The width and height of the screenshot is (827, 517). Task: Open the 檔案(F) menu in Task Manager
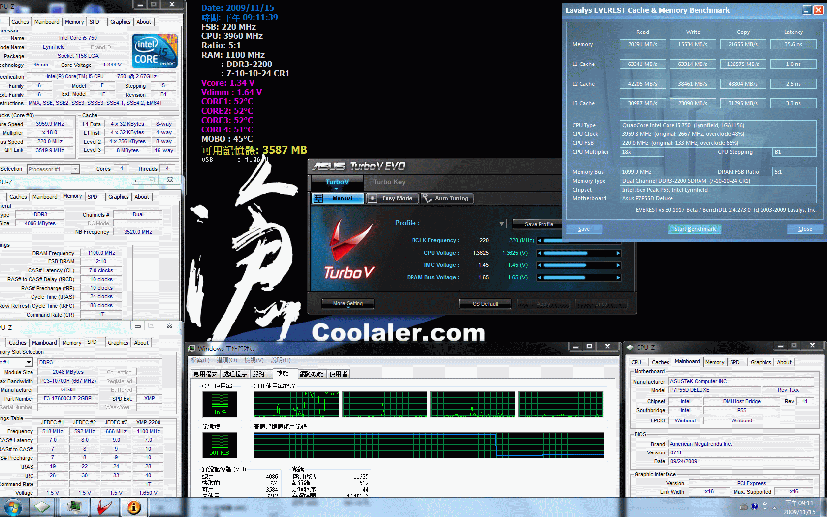[200, 360]
